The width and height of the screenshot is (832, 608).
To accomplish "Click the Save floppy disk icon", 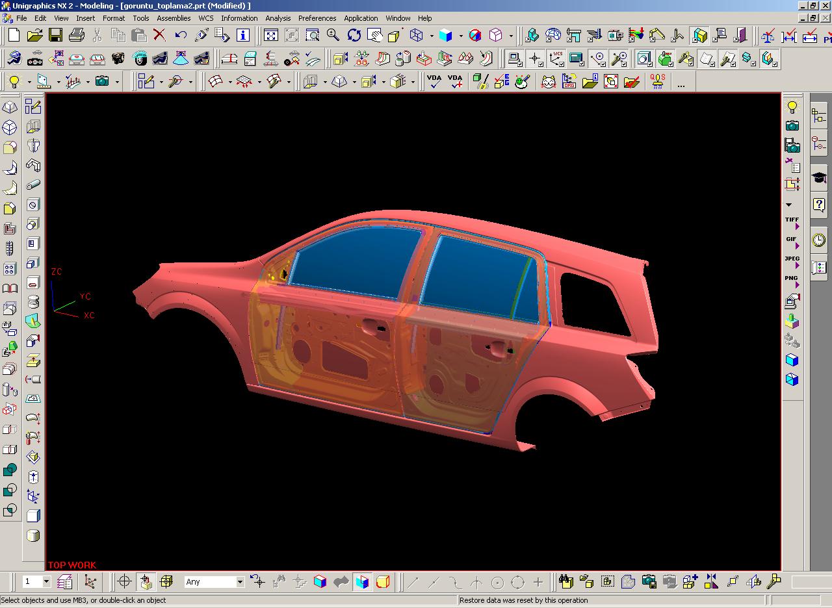I will pos(56,35).
